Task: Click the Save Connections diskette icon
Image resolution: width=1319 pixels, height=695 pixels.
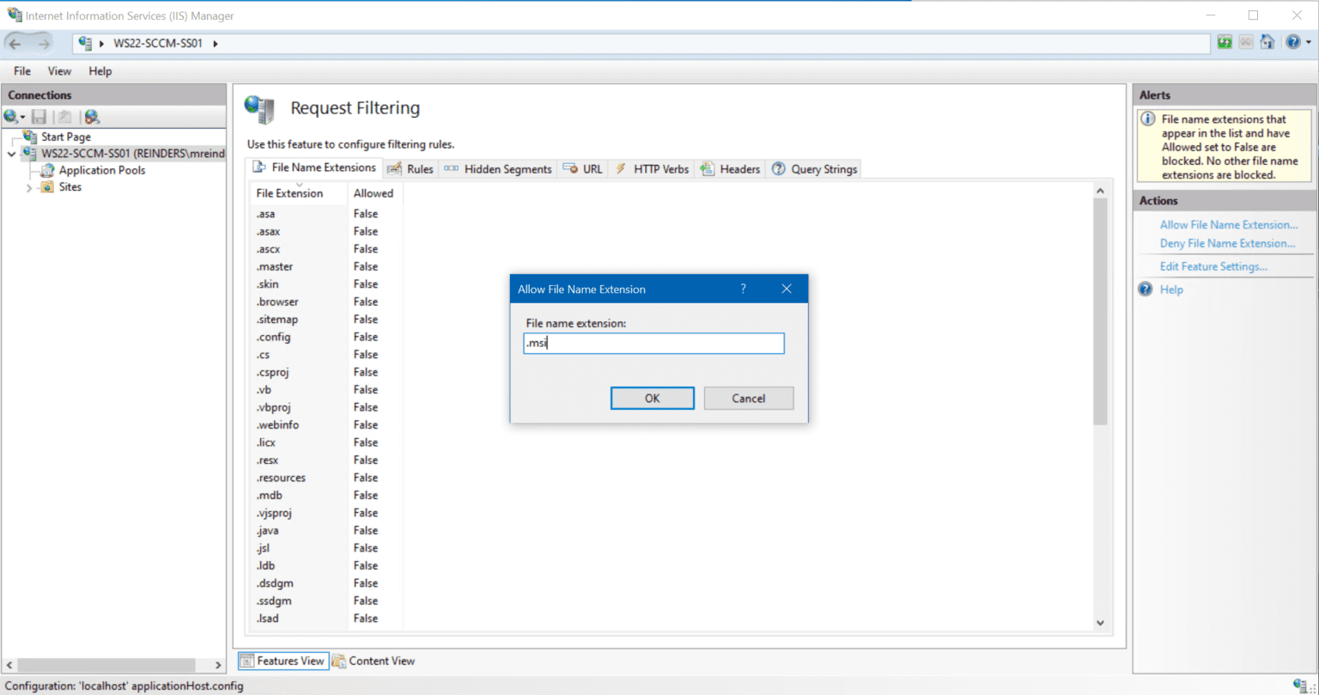Action: [x=39, y=117]
